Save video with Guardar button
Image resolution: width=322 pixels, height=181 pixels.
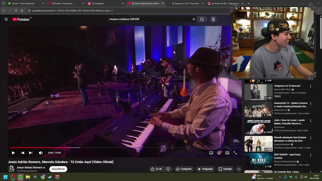coord(225,169)
